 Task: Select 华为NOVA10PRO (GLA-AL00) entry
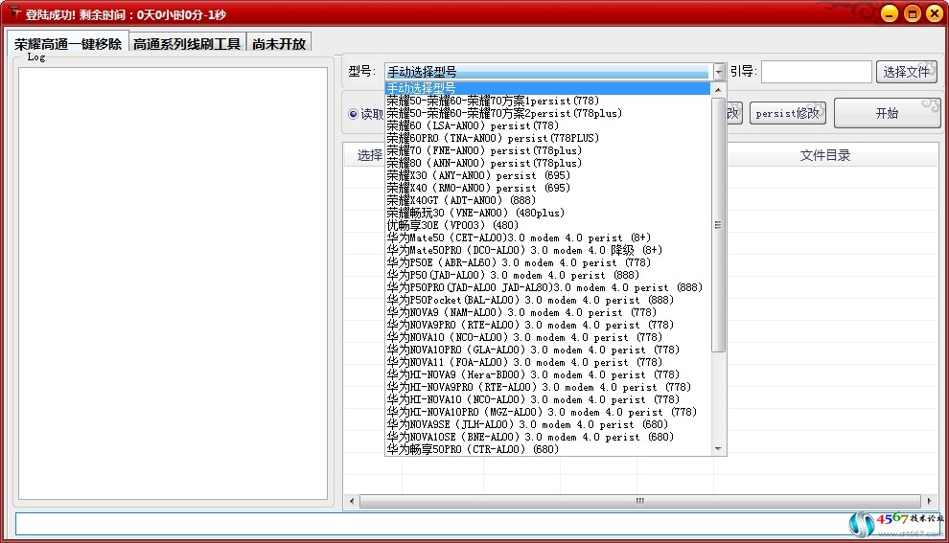coord(547,350)
